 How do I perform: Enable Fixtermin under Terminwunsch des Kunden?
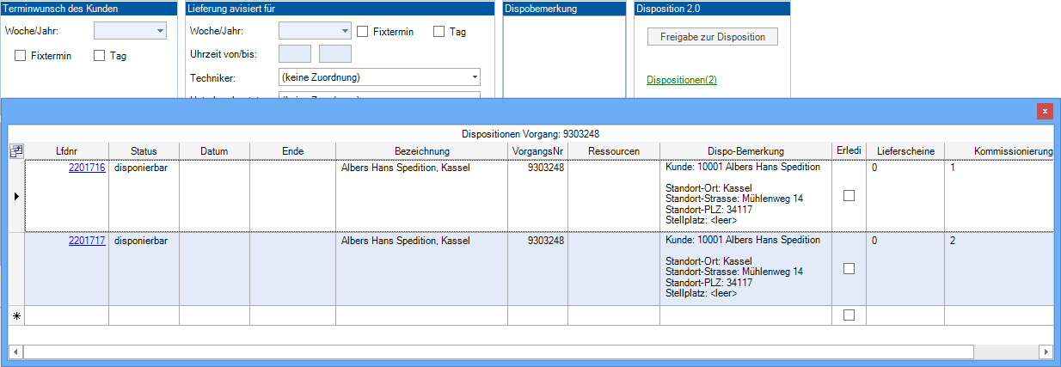[x=21, y=56]
